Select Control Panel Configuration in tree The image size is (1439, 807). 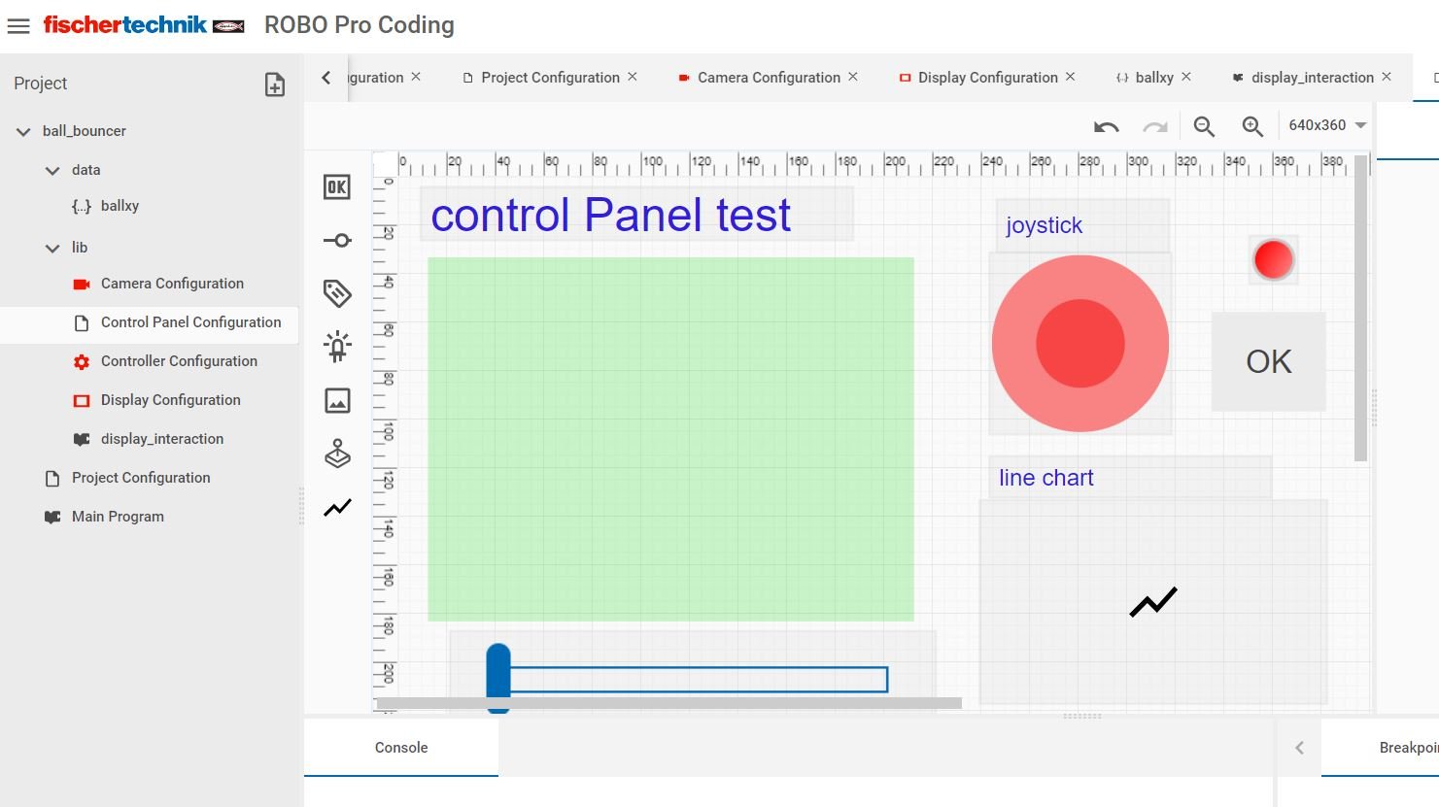[x=190, y=322]
